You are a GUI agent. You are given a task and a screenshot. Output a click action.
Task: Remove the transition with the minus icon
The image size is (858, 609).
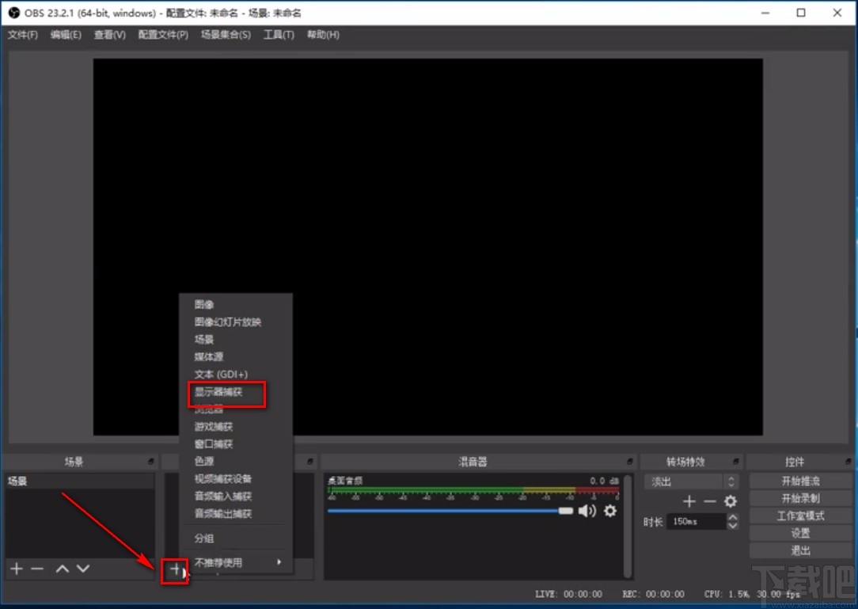709,501
